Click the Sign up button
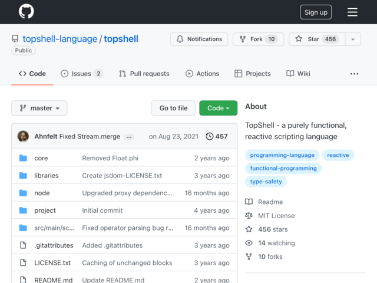The width and height of the screenshot is (377, 283). point(316,12)
